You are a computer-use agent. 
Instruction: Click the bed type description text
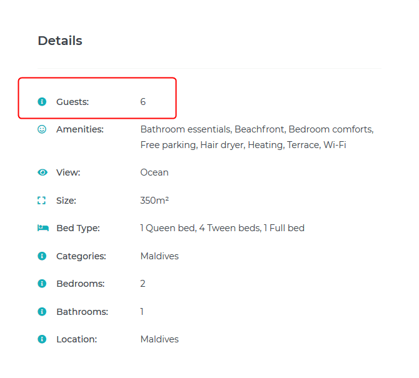(222, 228)
